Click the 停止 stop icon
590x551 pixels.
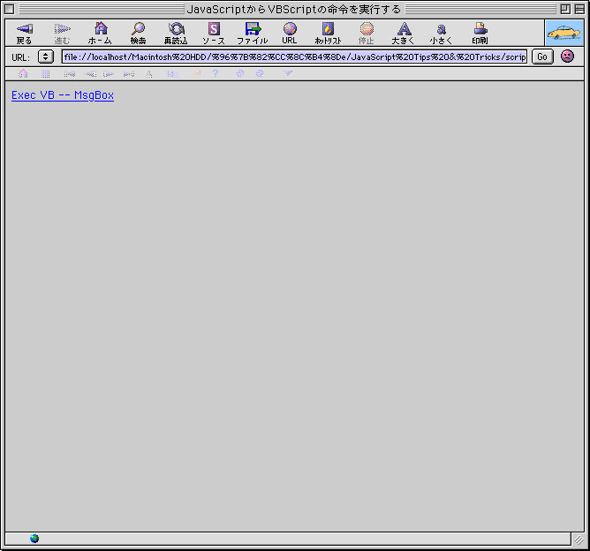(367, 34)
